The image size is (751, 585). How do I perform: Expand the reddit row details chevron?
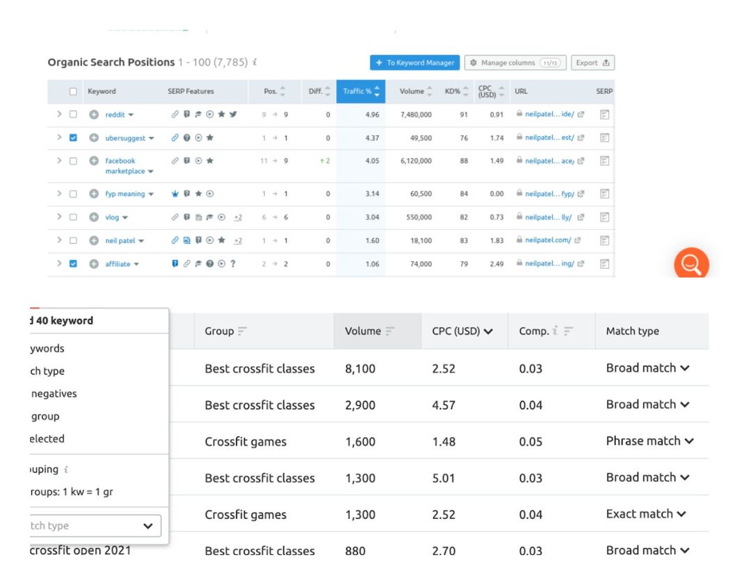coord(59,115)
